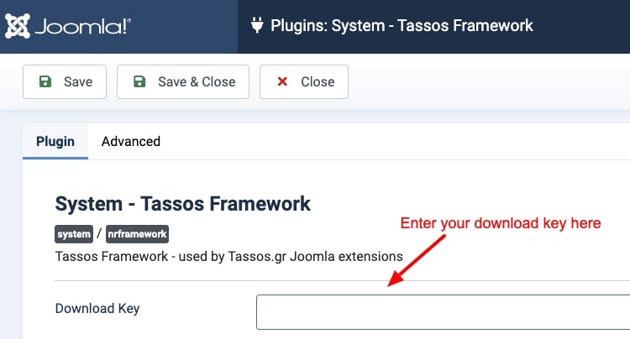Click the Joomla! wordmark text

(83, 27)
